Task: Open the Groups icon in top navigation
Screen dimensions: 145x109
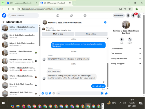Action: tap(85, 15)
